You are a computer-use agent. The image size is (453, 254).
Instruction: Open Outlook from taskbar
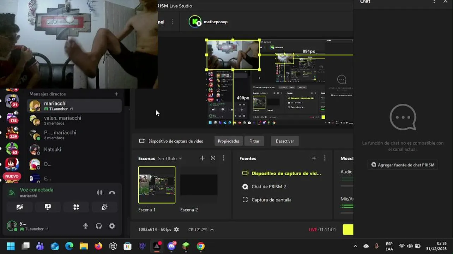[55, 246]
